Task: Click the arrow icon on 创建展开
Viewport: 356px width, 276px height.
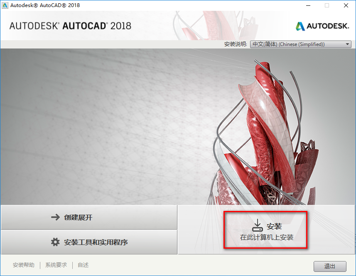Action: 56,217
